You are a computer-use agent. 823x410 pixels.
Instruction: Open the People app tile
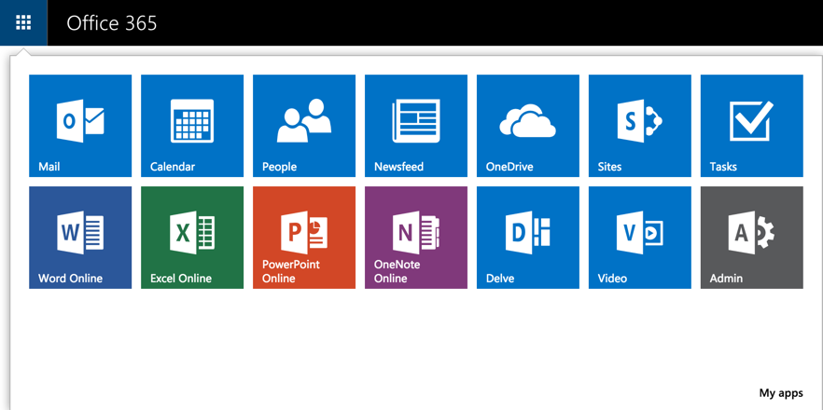pos(304,126)
